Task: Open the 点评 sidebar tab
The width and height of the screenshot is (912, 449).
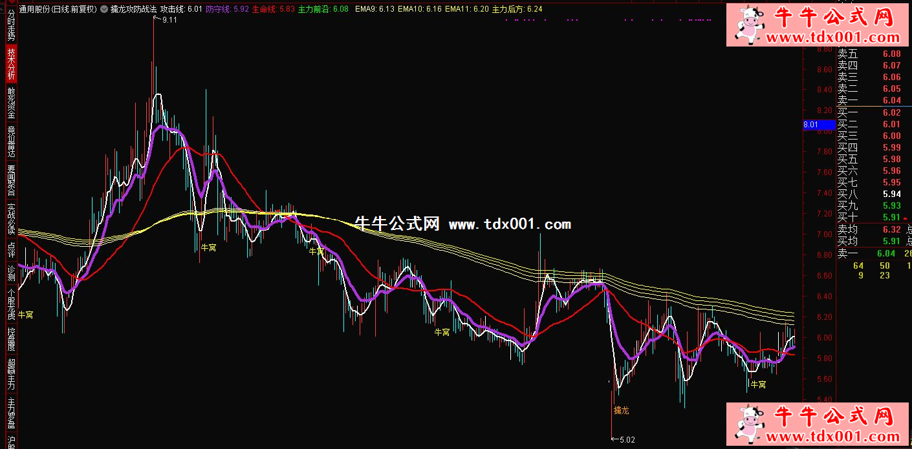Action: 10,249
